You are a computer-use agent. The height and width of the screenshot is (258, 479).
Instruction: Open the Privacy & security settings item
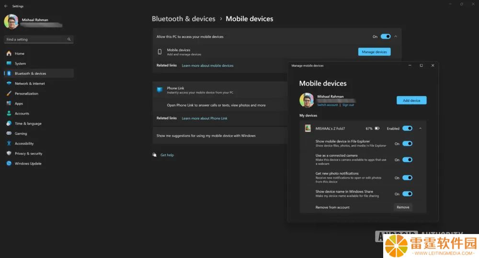(x=39, y=153)
